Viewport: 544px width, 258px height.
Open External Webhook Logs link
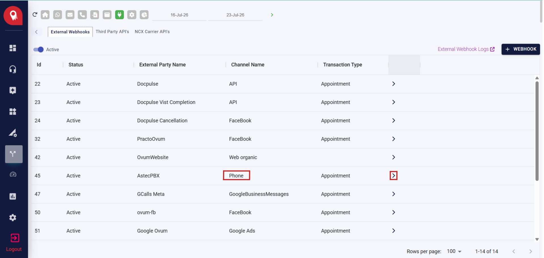466,49
